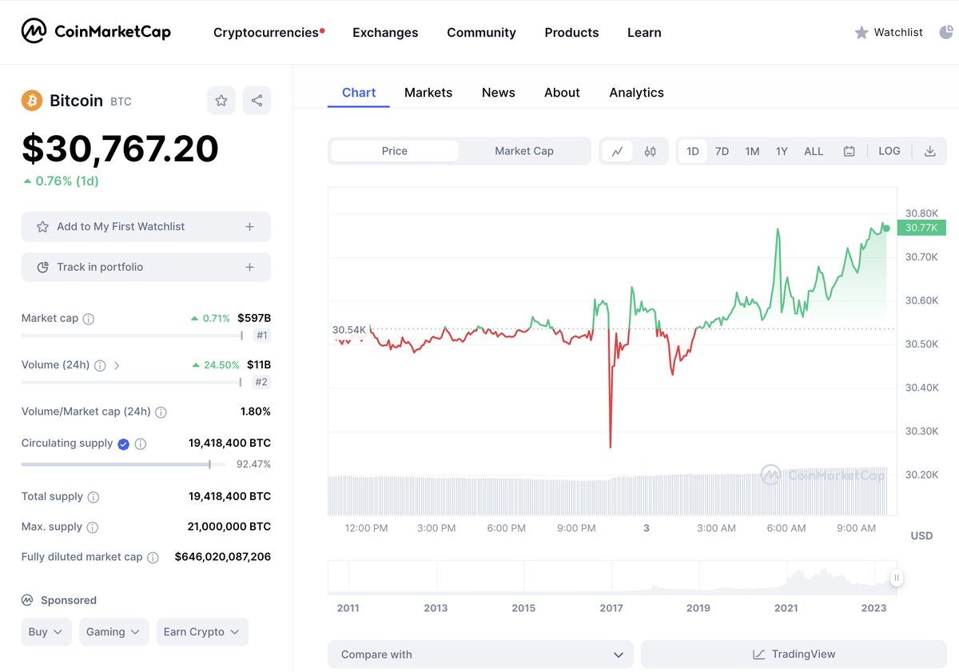The image size is (959, 672).
Task: Expand the Gaming dropdown
Action: pos(113,632)
